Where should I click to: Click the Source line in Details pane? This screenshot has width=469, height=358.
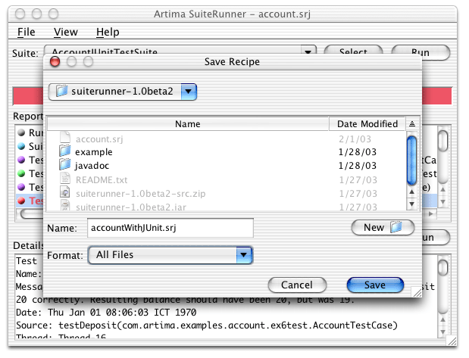tap(207, 325)
